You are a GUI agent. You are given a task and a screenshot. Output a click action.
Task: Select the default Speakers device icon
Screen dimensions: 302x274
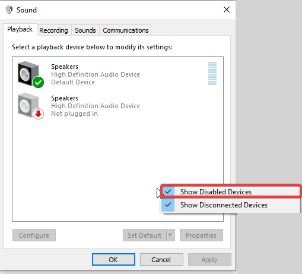[31, 74]
